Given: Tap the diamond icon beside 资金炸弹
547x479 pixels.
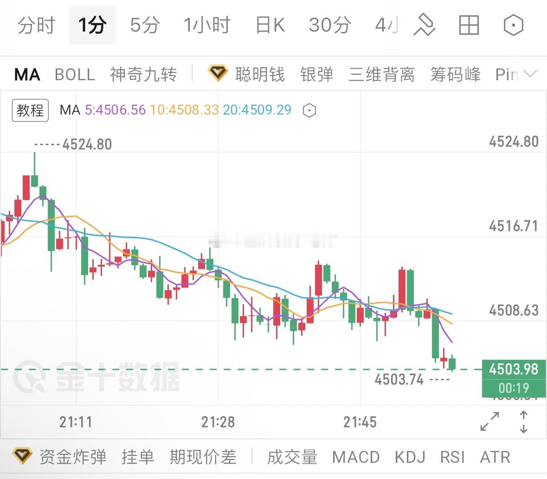Looking at the screenshot, I should tap(22, 456).
